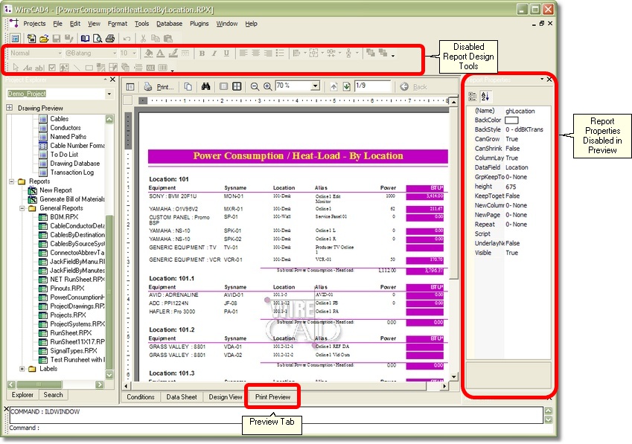Toggle the Alphabetical sort in Report Properties

point(485,97)
